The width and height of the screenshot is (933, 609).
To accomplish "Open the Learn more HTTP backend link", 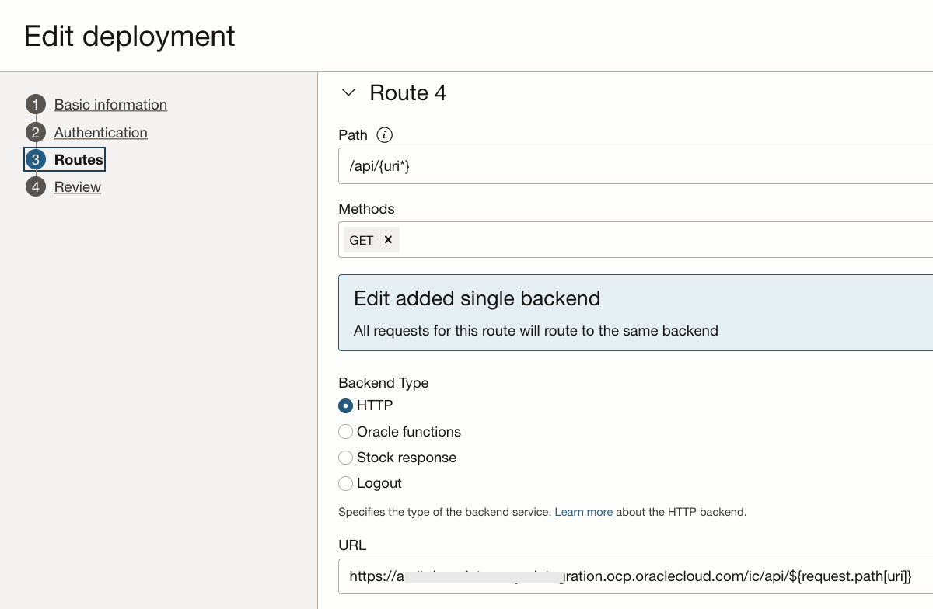I will (583, 512).
